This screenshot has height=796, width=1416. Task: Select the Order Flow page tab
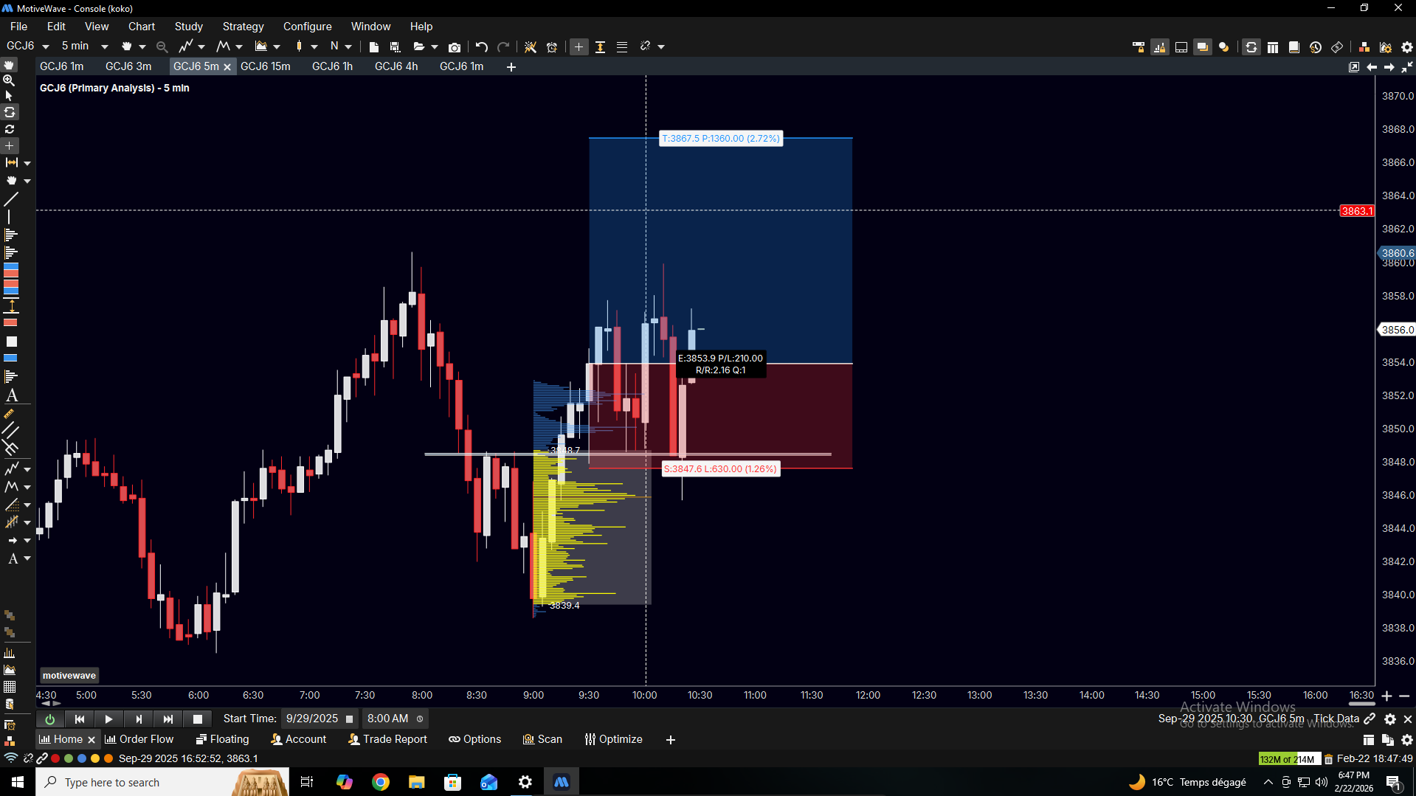pyautogui.click(x=139, y=739)
